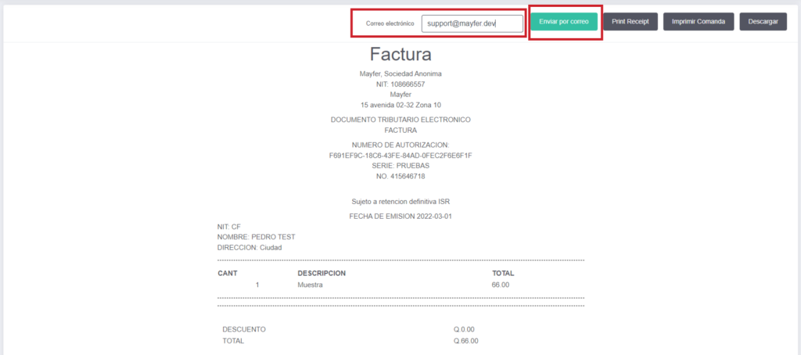
Task: Click the invoice number NO. 415646718
Action: pyautogui.click(x=400, y=176)
